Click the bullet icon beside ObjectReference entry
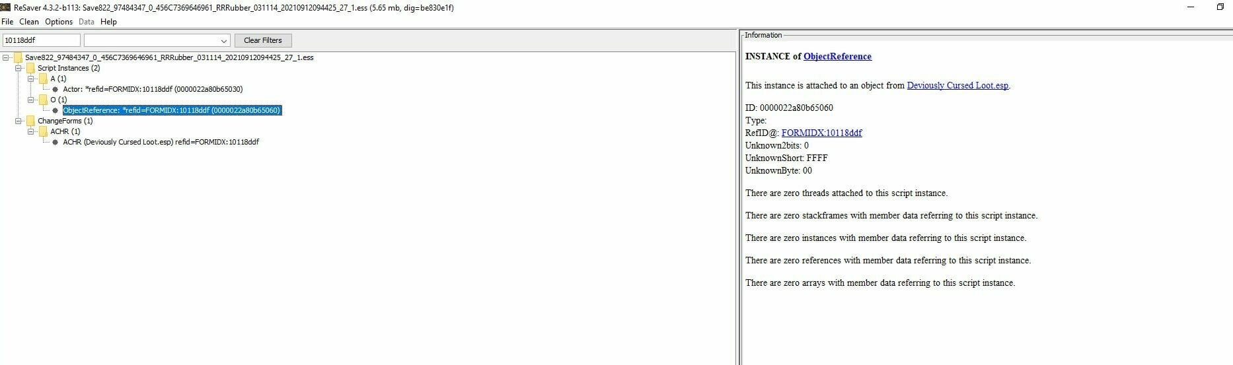Screen dimensions: 1233x365 pos(56,110)
